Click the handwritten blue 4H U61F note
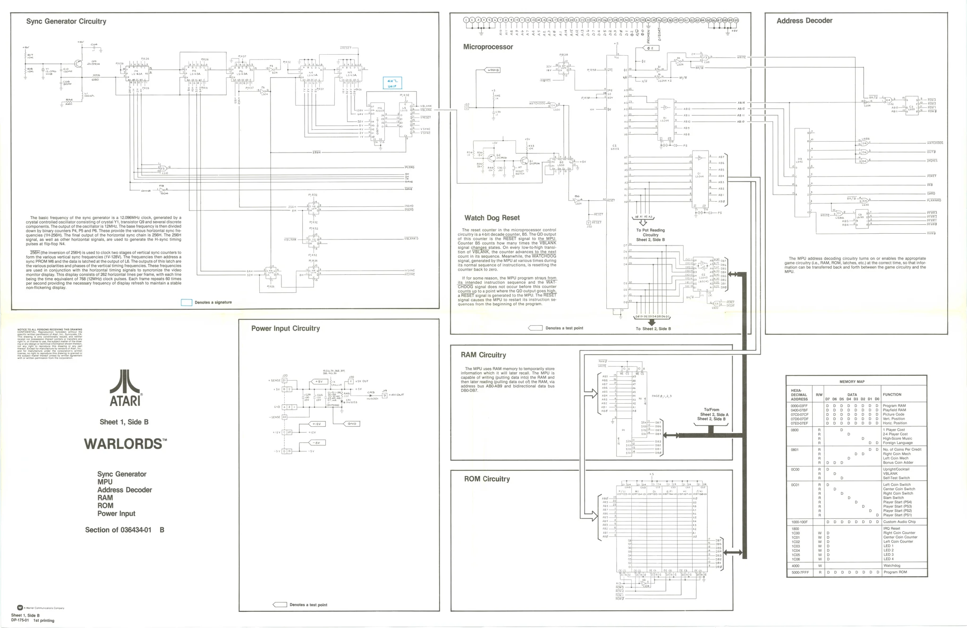Viewport: 967px width, 628px height. point(392,84)
